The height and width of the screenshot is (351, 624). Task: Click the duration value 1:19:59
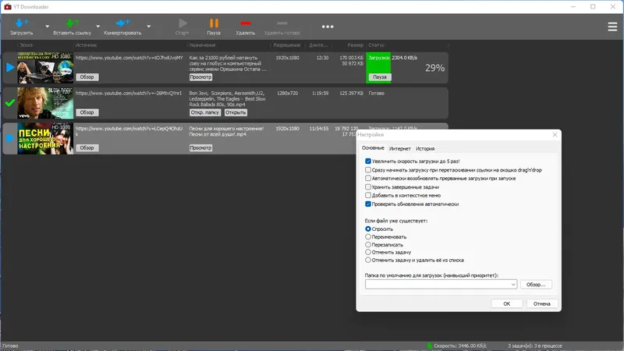coord(321,93)
